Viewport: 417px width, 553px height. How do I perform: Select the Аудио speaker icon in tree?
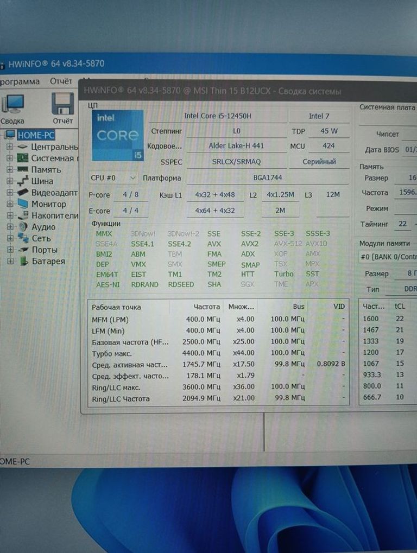click(x=22, y=227)
